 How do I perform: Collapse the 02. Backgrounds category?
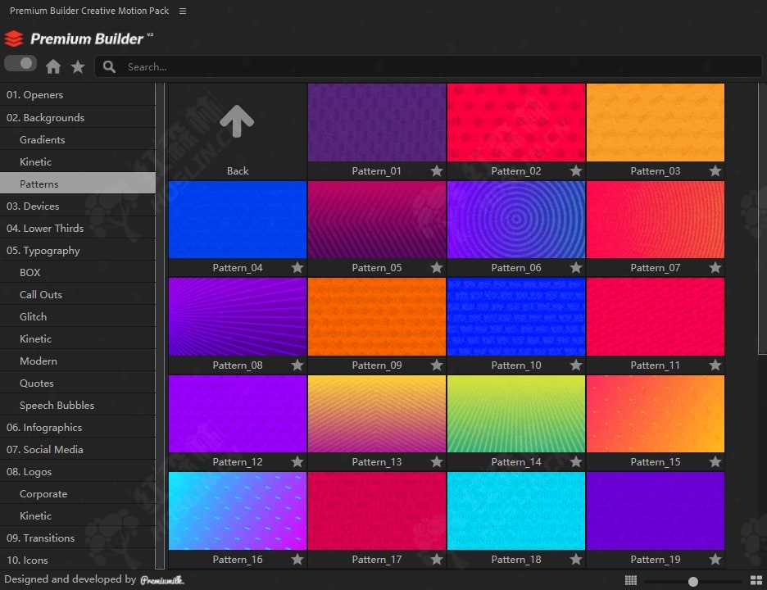(78, 117)
